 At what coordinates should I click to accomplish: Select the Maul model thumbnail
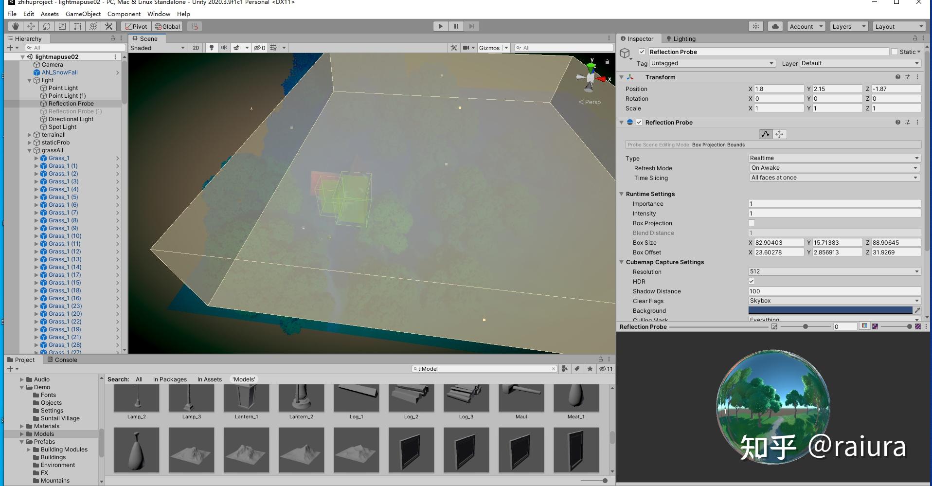click(x=521, y=397)
